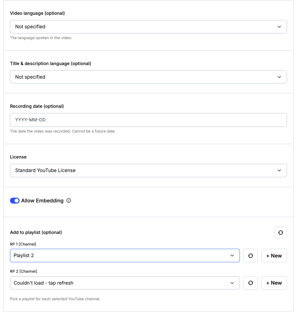Viewport: 297px width, 315px height.
Task: Click the 'RP 2 [Channel]' label
Action: (x=24, y=271)
